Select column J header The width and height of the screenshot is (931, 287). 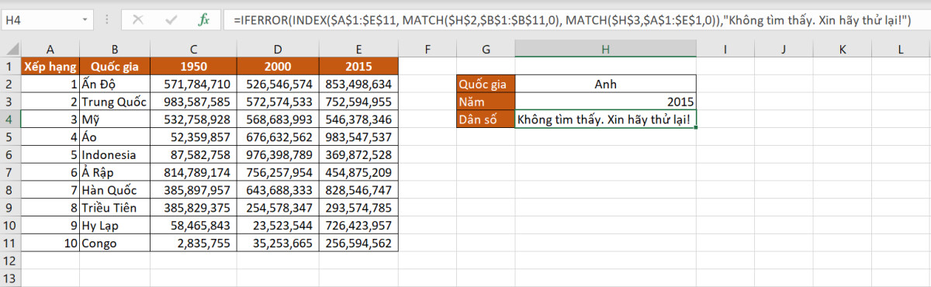tap(784, 50)
